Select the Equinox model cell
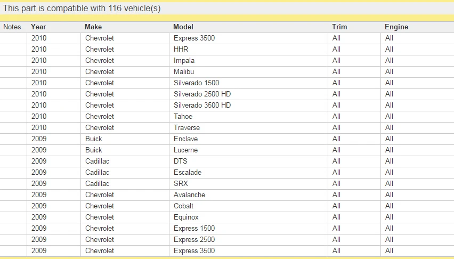 pyautogui.click(x=248, y=217)
